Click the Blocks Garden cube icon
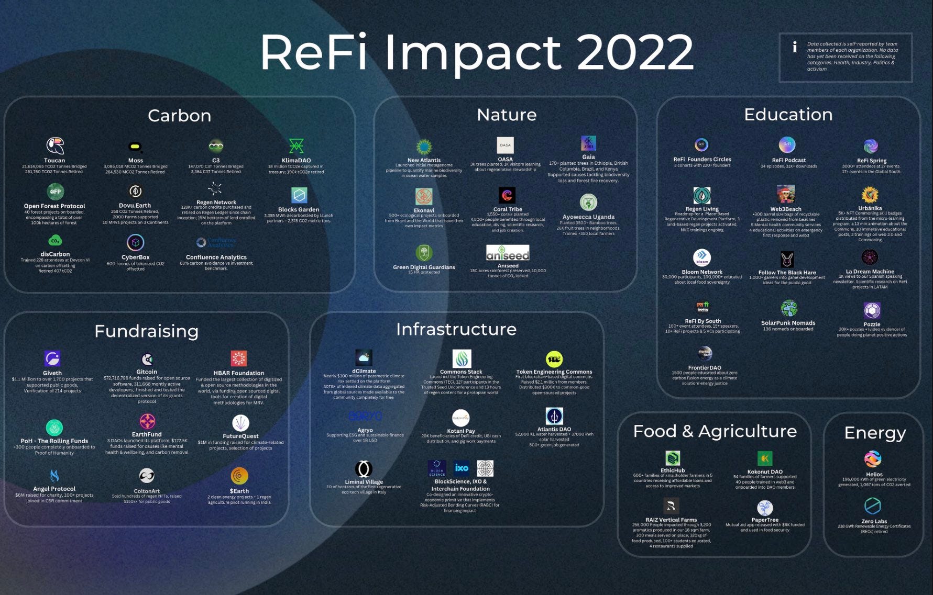This screenshot has width=933, height=595. tap(299, 195)
